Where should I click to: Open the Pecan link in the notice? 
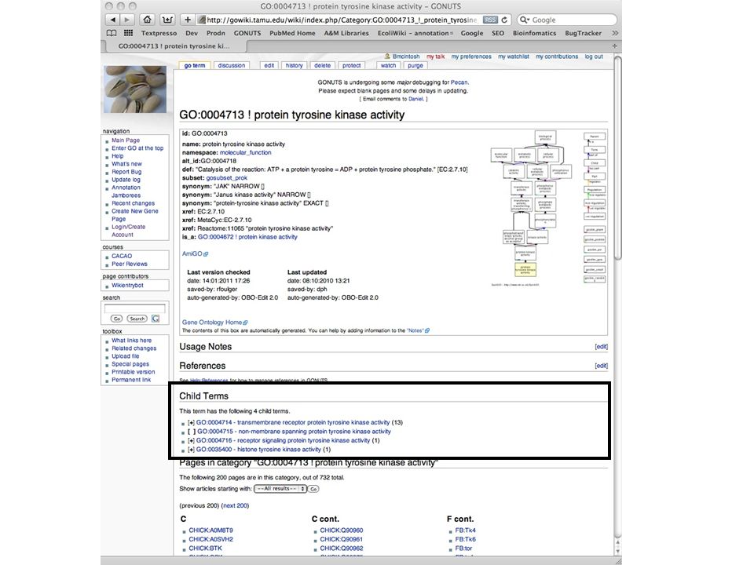click(459, 82)
